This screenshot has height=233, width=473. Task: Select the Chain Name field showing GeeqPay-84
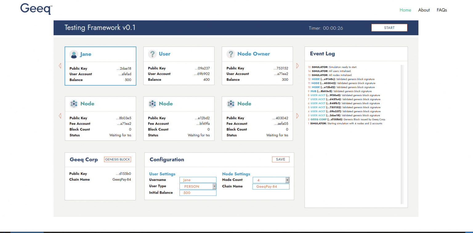pos(271,186)
